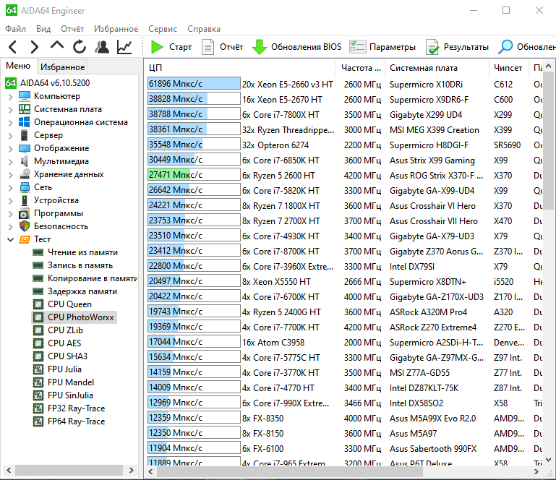Expand the Хранение данных node chevron
556x480 pixels.
click(x=11, y=174)
